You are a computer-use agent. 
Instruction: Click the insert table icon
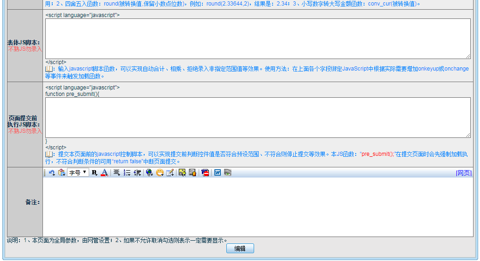click(170, 172)
